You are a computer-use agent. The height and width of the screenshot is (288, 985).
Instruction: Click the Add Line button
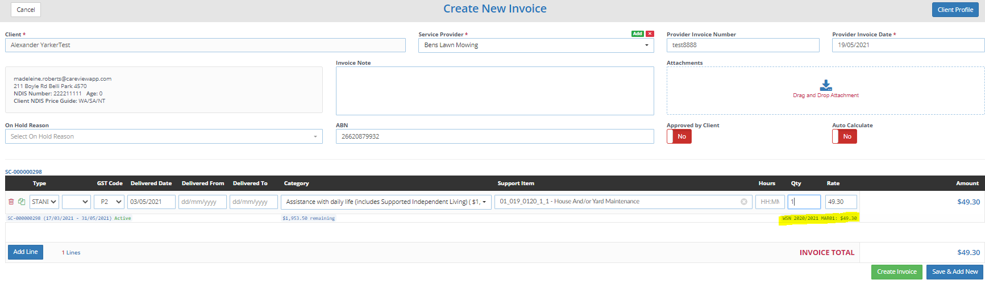point(26,252)
